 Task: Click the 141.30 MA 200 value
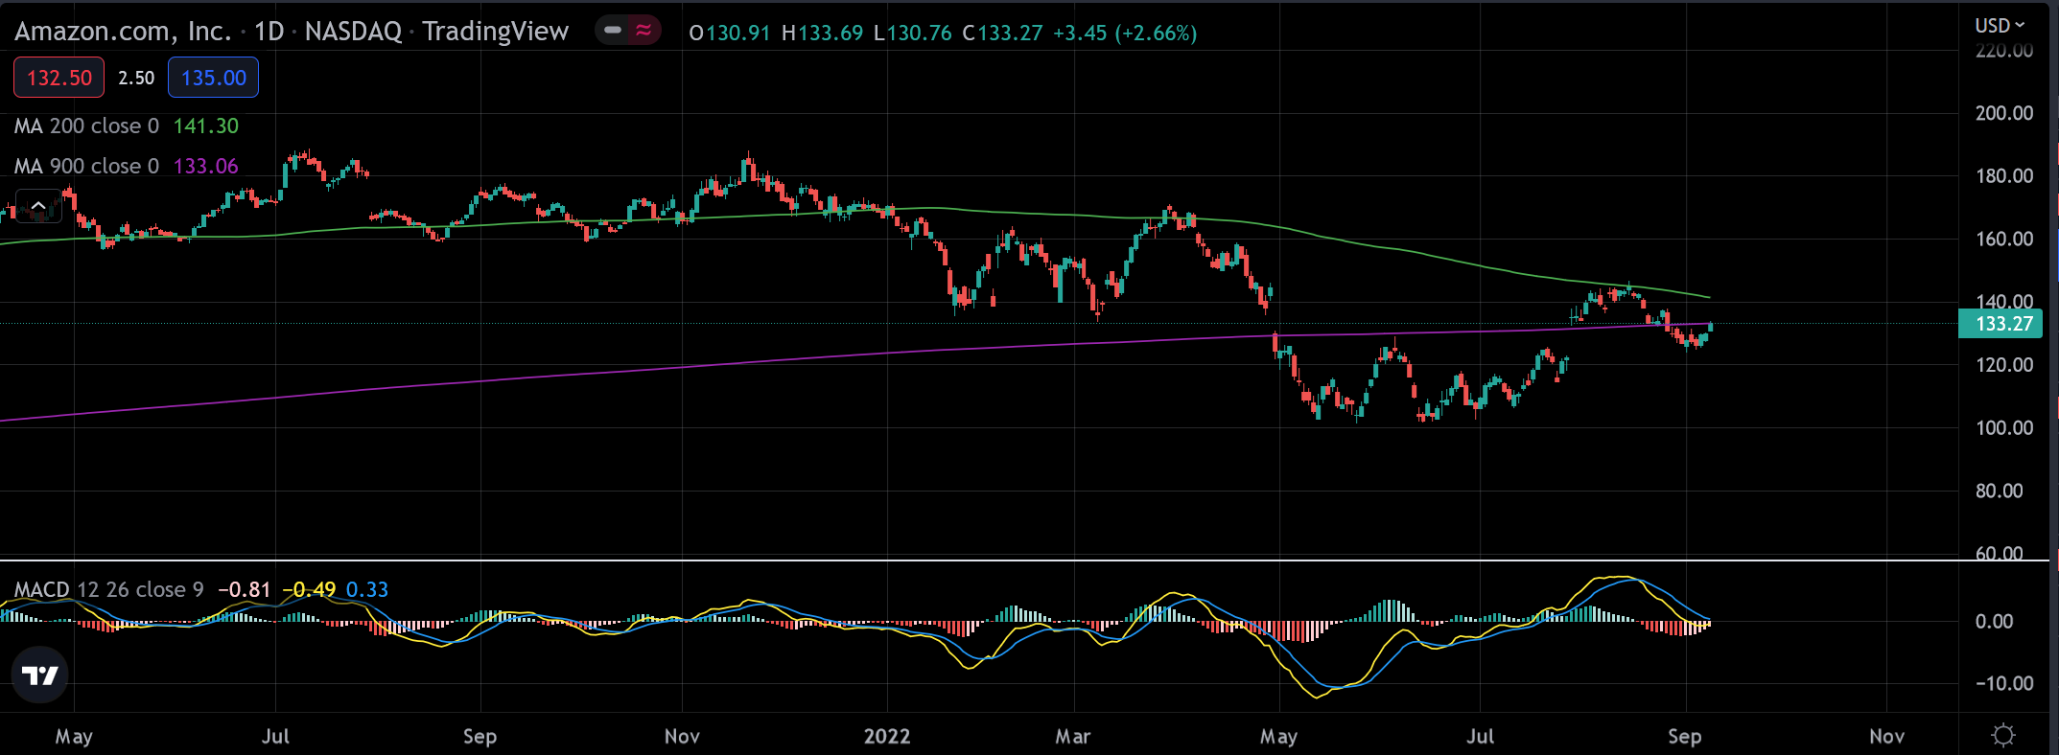point(206,126)
